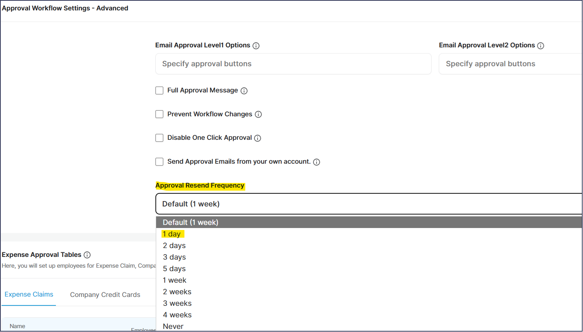Pick 2 weeks resend frequency
Viewport: 583px width, 332px height.
point(369,292)
